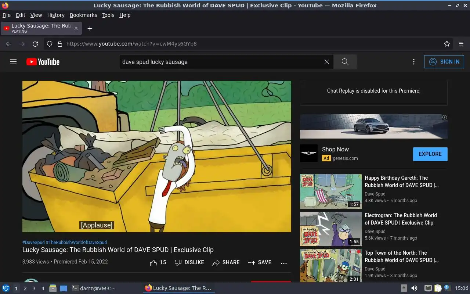
Task: Open Top Town of the North title
Action: [x=401, y=257]
